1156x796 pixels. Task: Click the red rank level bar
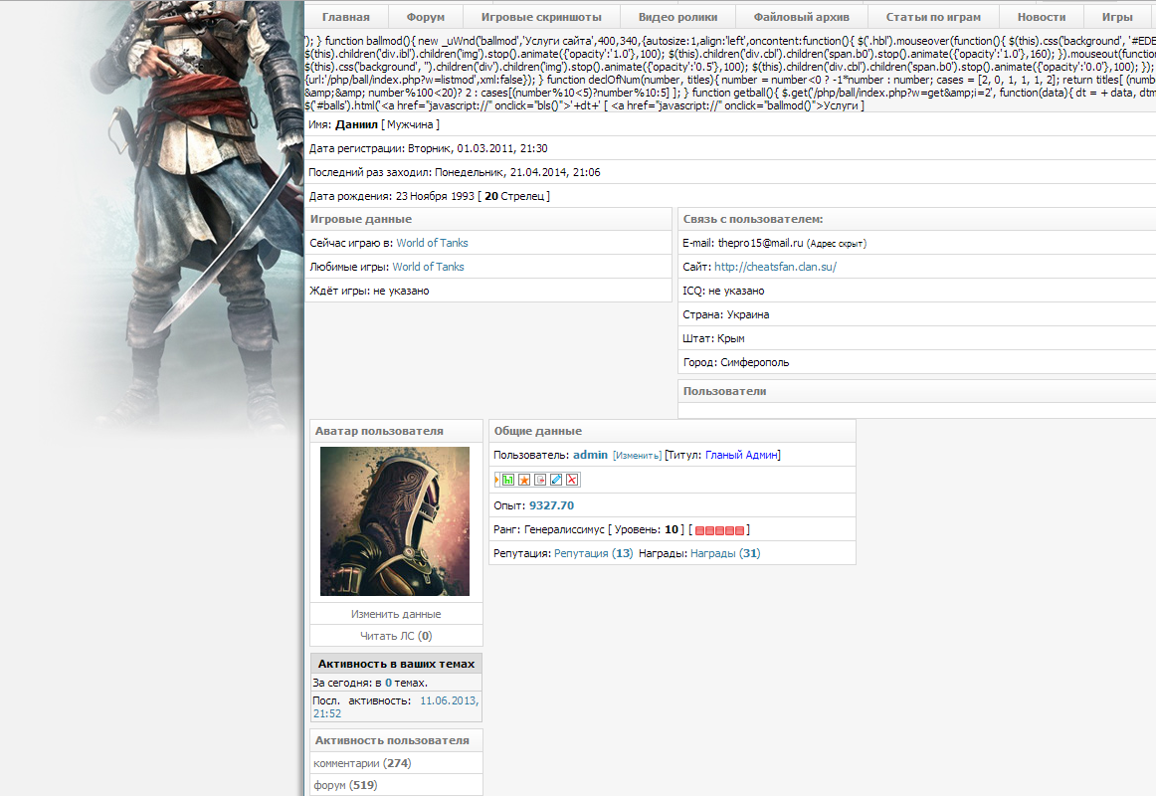(719, 530)
